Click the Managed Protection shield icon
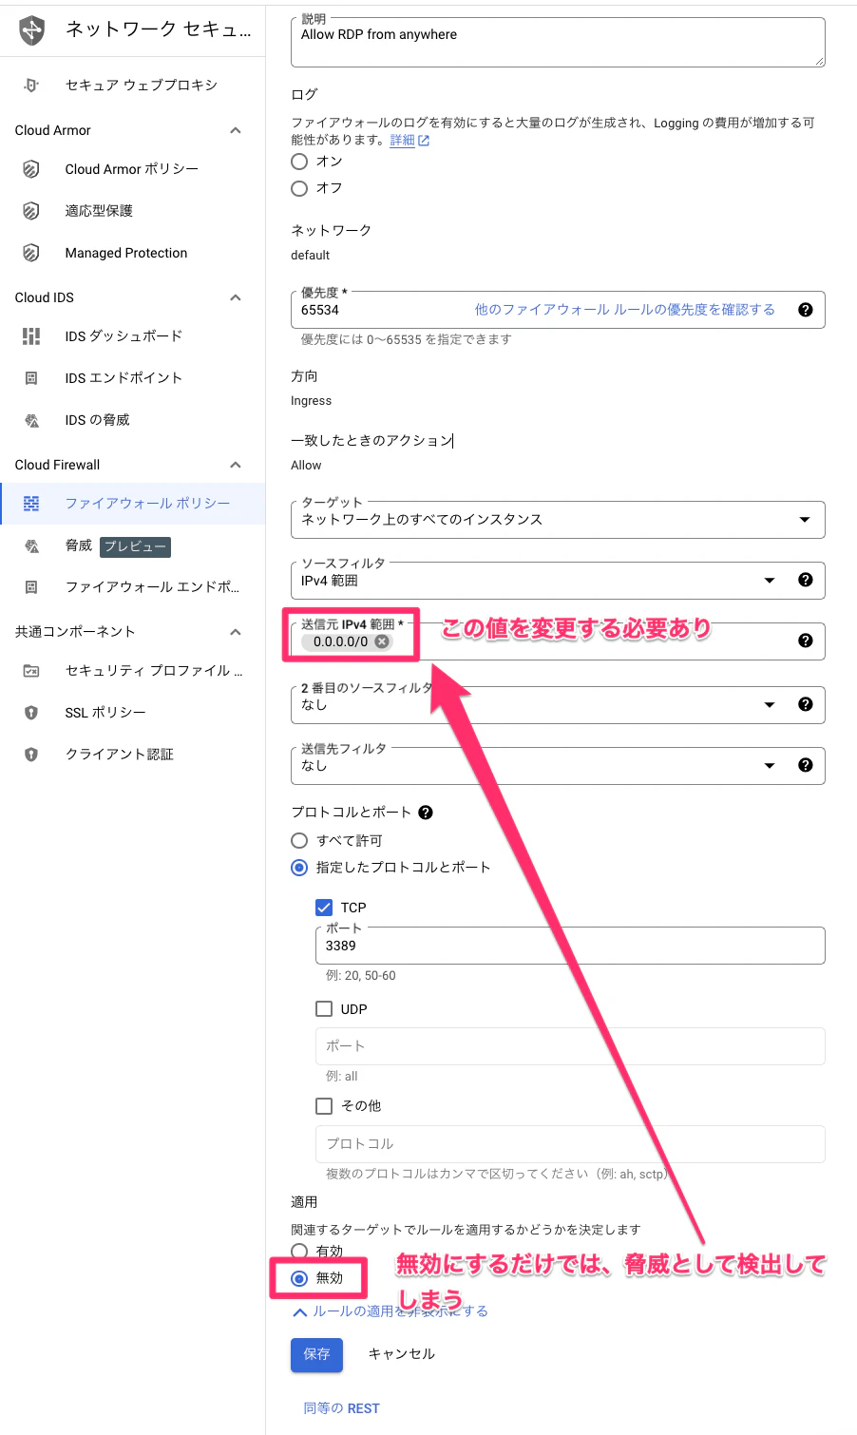This screenshot has width=857, height=1435. tap(31, 253)
